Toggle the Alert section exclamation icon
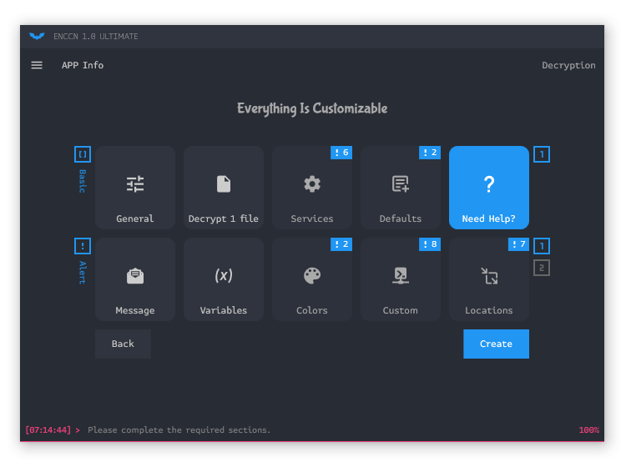The width and height of the screenshot is (621, 467). click(x=83, y=246)
